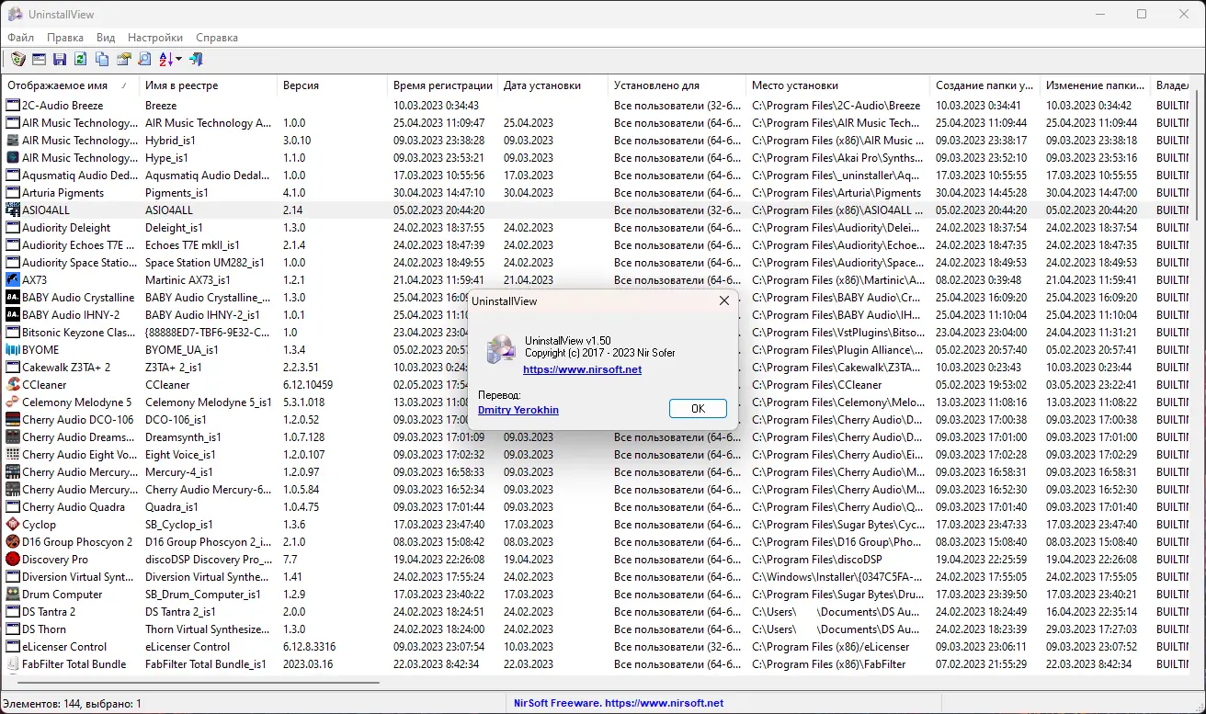This screenshot has height=714, width=1206.
Task: Refresh the list using the green arrows icon
Action: 81,60
